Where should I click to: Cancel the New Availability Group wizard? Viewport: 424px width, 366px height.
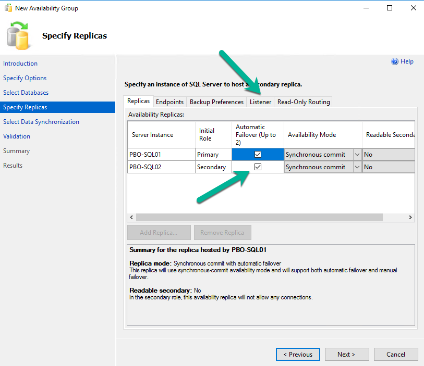click(396, 354)
